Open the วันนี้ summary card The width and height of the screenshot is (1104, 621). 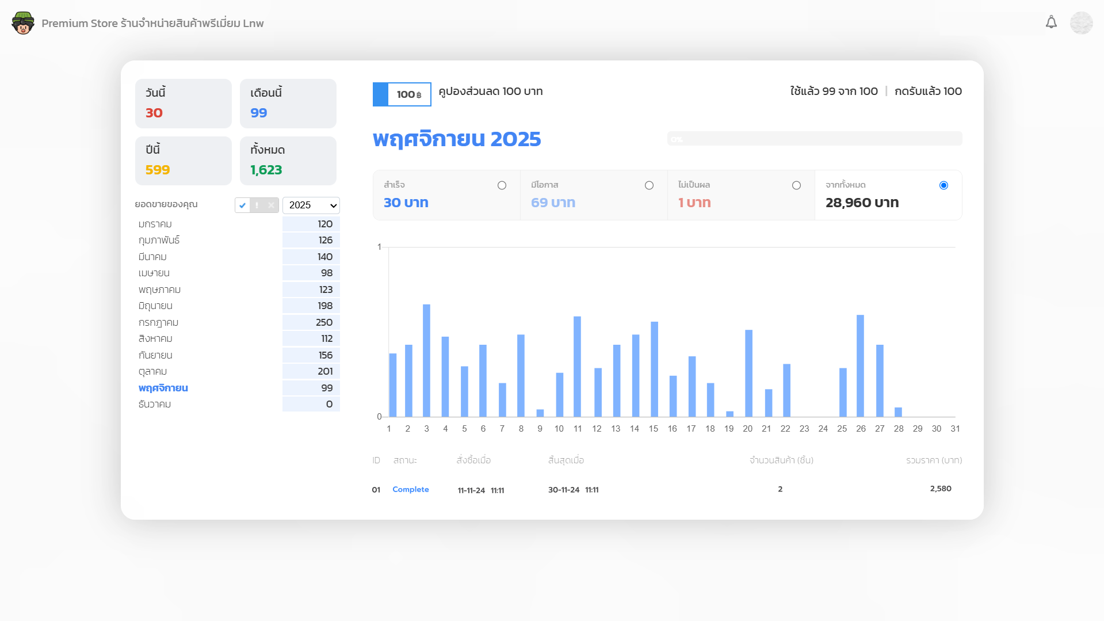[x=183, y=104]
